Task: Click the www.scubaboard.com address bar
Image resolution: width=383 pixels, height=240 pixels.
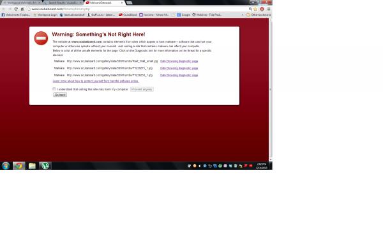Action: pos(137,9)
